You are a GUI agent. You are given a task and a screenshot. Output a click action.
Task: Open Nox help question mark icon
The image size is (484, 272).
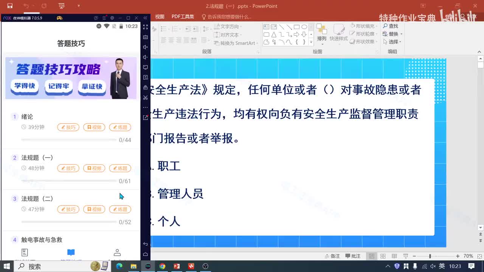pyautogui.click(x=96, y=18)
